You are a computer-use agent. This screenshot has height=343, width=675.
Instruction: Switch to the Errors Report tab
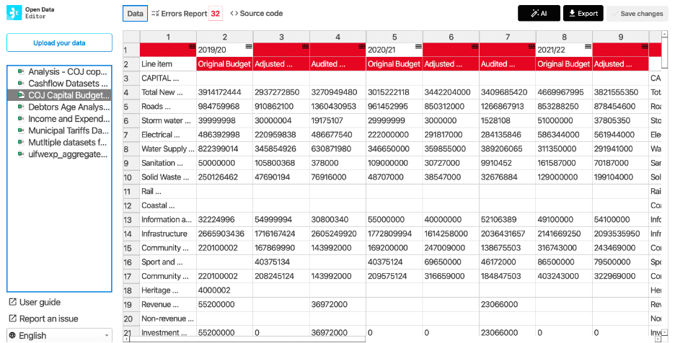coord(177,13)
